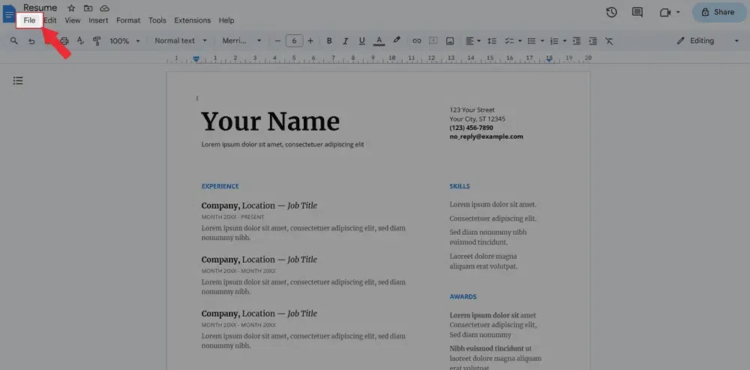
Task: Open the text alignment dropdown
Action: (473, 41)
